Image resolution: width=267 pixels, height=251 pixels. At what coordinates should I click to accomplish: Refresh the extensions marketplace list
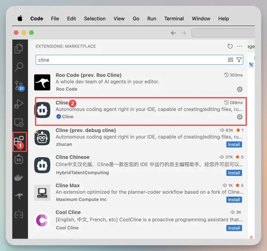[x=230, y=46]
